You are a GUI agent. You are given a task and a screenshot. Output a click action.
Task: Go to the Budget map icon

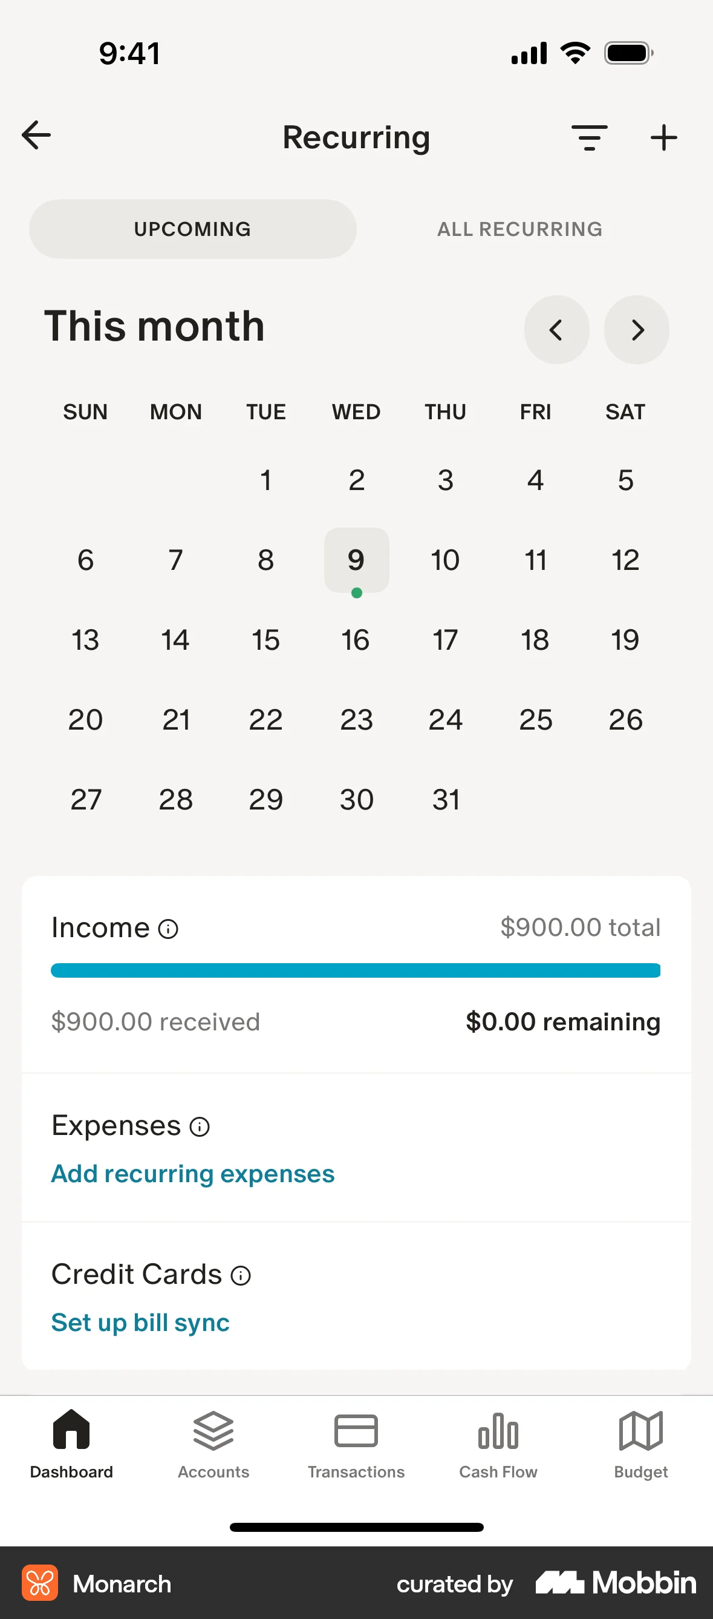pos(641,1431)
